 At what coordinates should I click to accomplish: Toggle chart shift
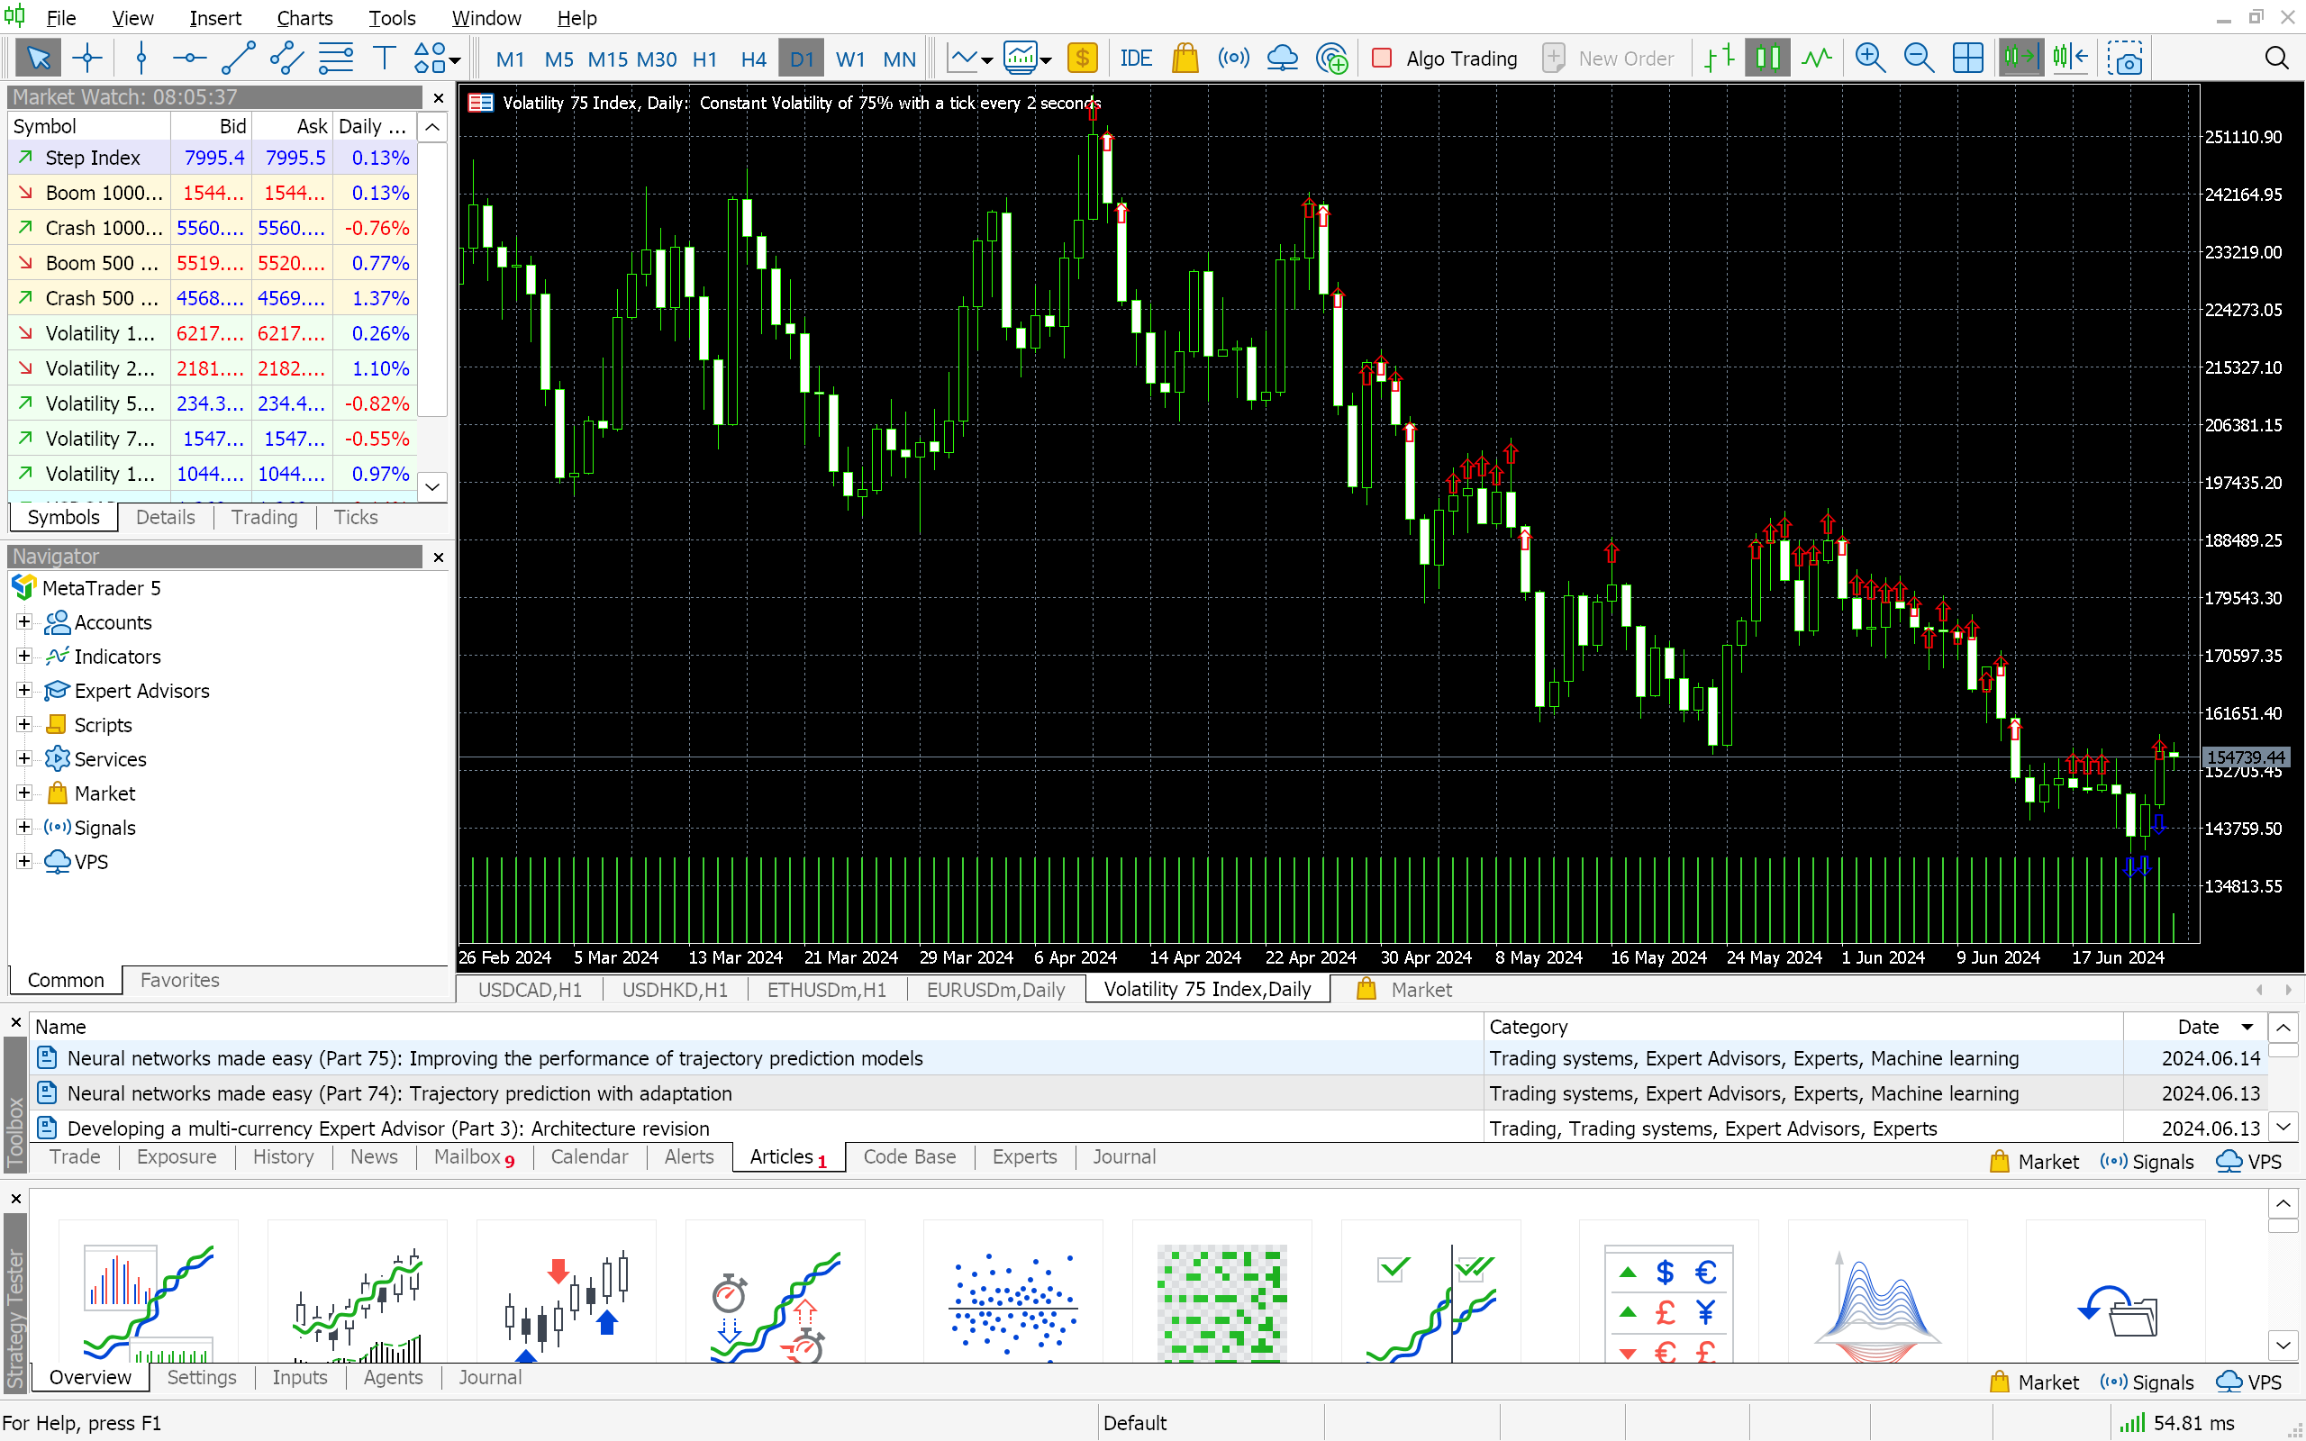pyautogui.click(x=2070, y=59)
